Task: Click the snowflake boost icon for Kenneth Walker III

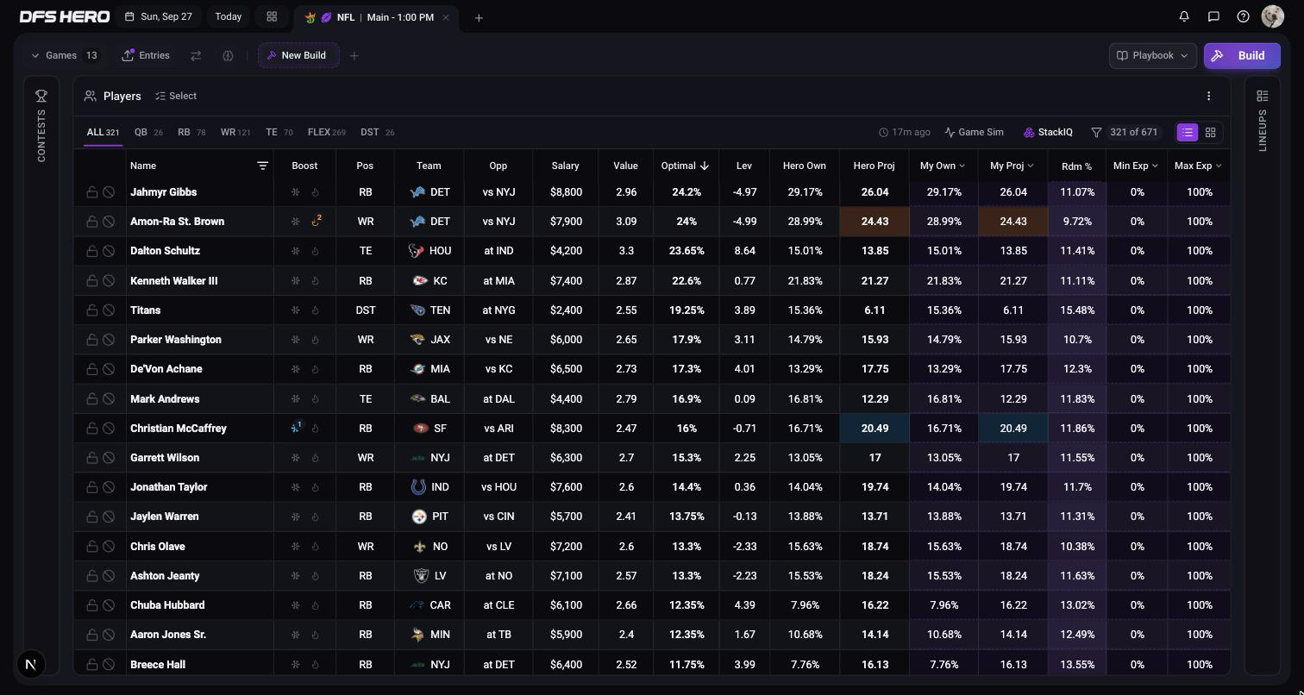Action: [295, 281]
